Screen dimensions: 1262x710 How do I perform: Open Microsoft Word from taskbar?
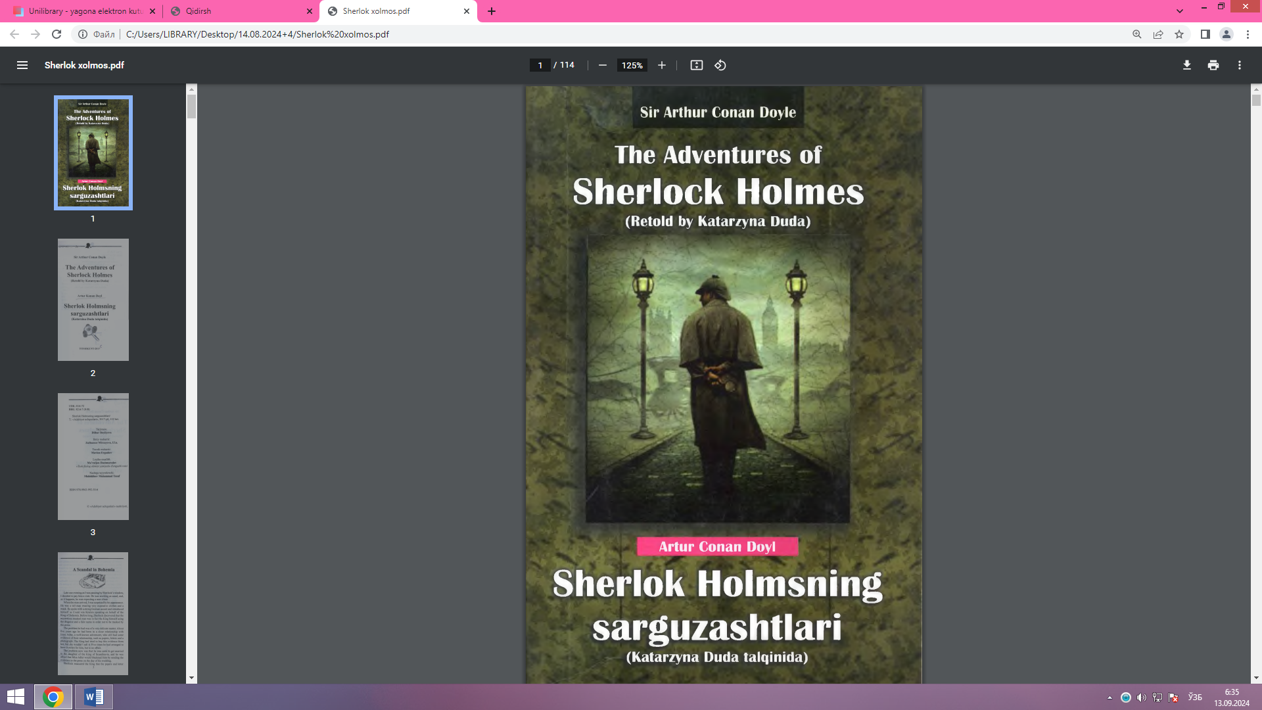point(93,697)
